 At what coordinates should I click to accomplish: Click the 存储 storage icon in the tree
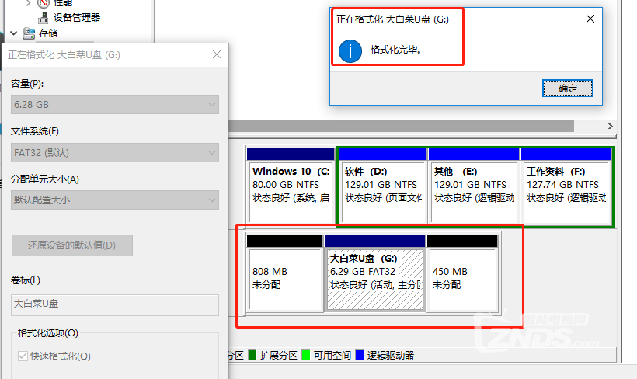coord(29,33)
